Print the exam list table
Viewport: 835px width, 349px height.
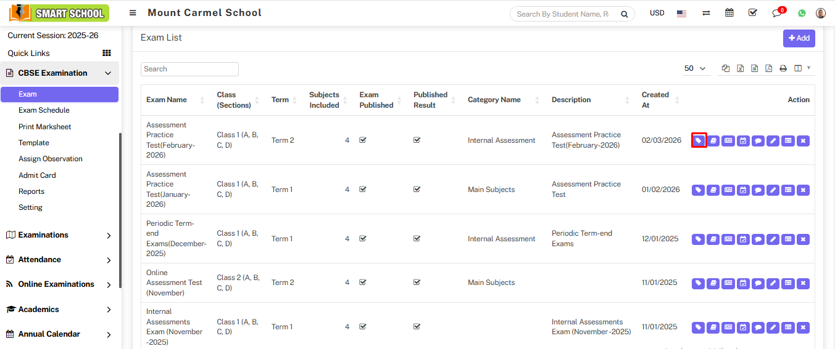click(x=783, y=68)
